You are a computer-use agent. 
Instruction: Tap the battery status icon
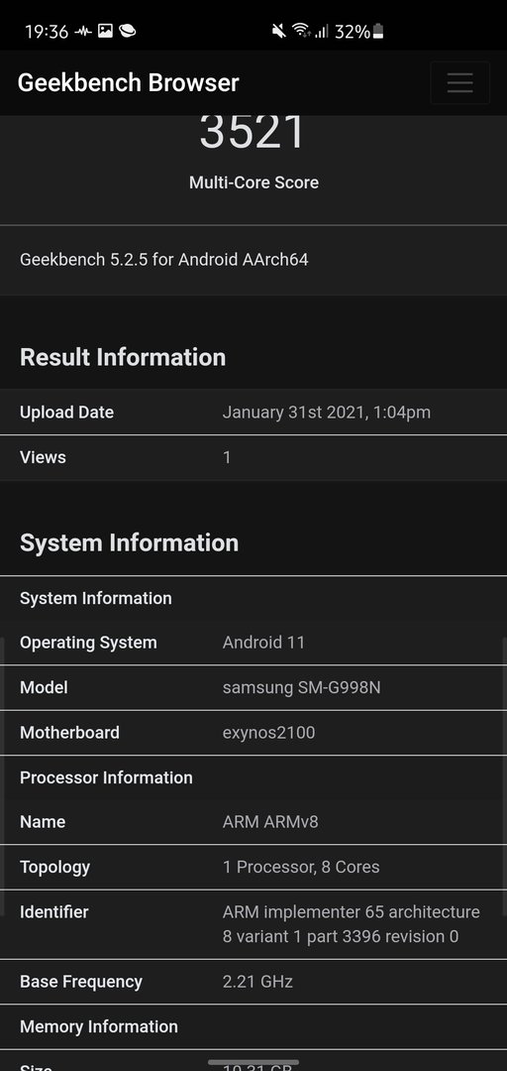(378, 31)
